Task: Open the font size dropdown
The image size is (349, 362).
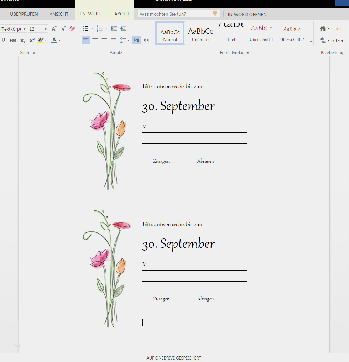Action: coord(46,29)
